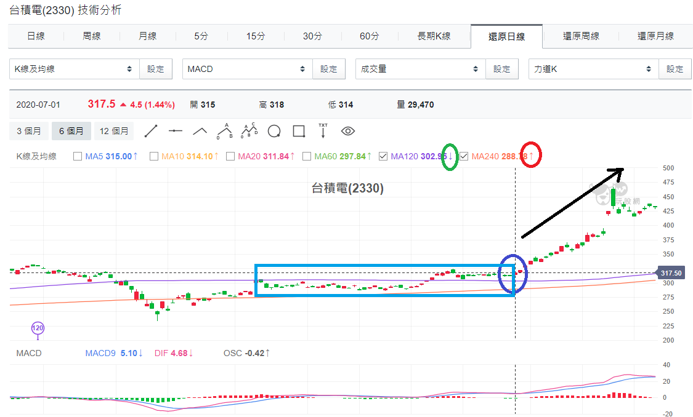693x417 pixels.
Task: Open the 力道K indicator dropdown
Action: (594, 69)
